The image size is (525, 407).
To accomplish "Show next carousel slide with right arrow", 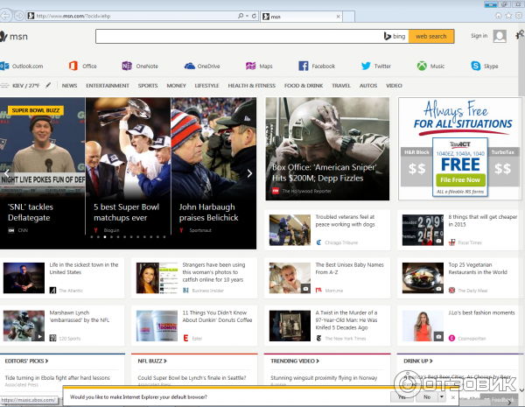I will (x=249, y=173).
